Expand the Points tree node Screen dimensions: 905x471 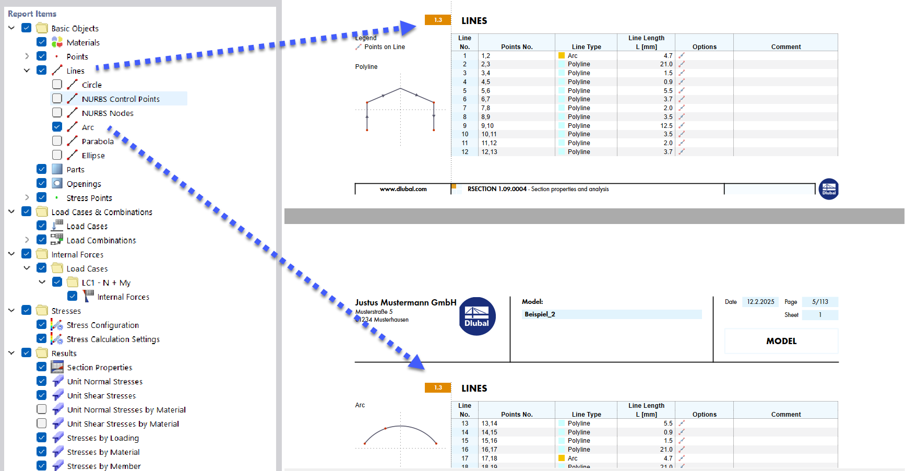point(27,56)
